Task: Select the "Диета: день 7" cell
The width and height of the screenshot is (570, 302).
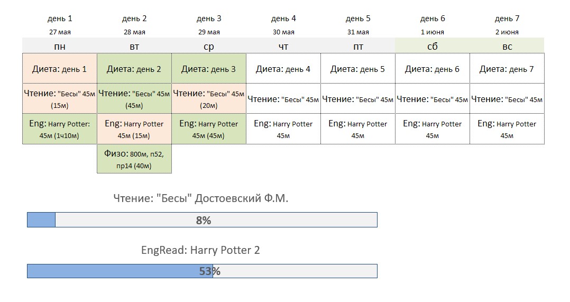Action: [507, 69]
